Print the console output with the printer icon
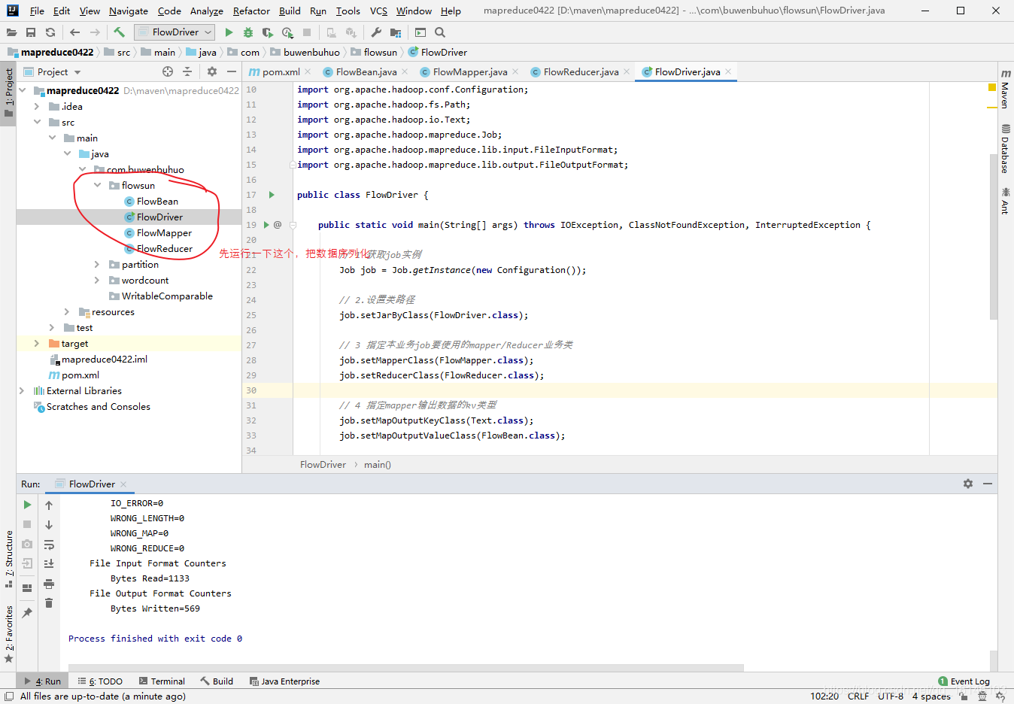 pyautogui.click(x=49, y=584)
